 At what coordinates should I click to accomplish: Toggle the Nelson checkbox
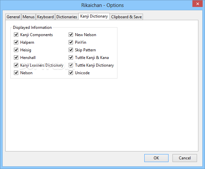point(16,73)
